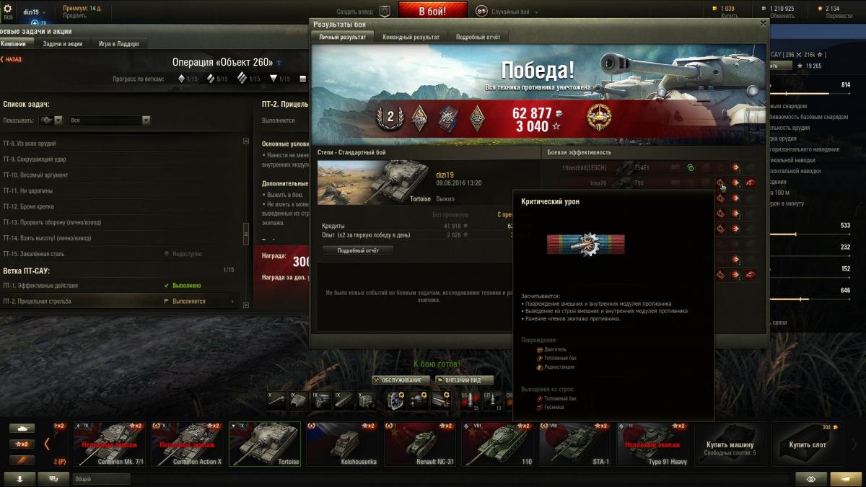The image size is (866, 487).
Task: Click ВНЕШНИЙ ВИД exterior button
Action: click(x=464, y=380)
